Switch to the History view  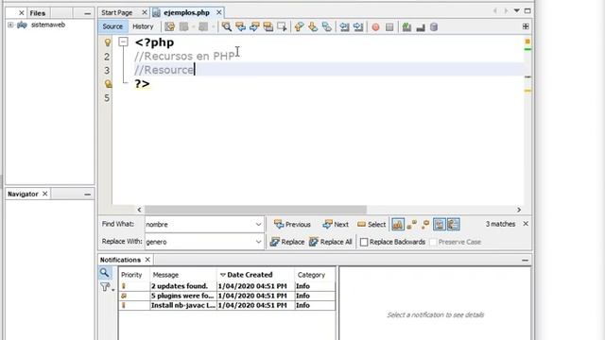coord(143,26)
